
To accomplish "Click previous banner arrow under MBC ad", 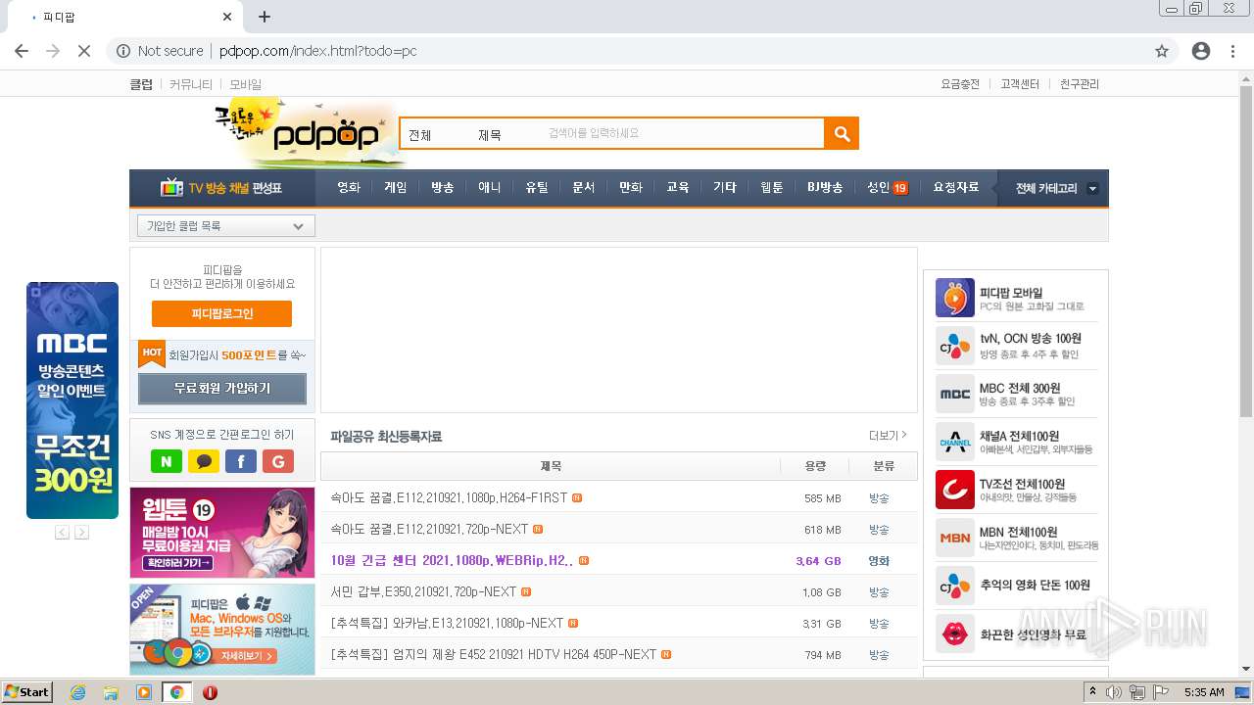I will (62, 532).
